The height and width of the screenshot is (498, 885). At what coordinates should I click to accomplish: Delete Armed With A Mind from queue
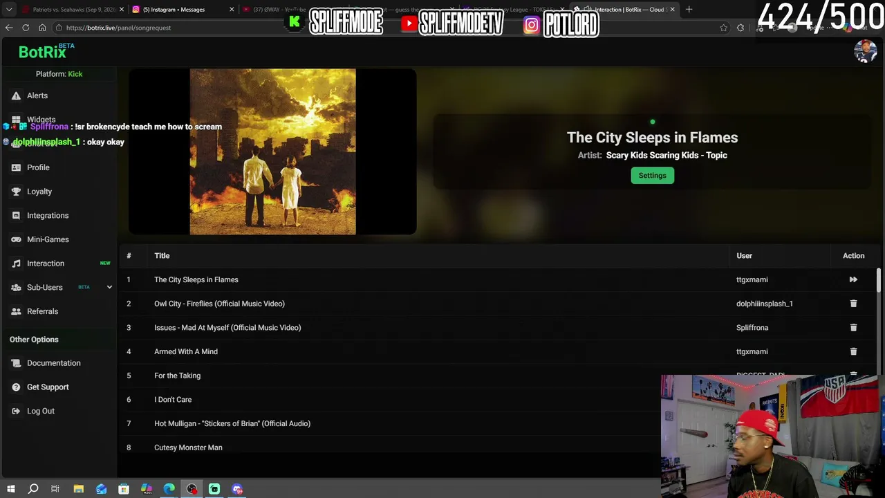(853, 351)
